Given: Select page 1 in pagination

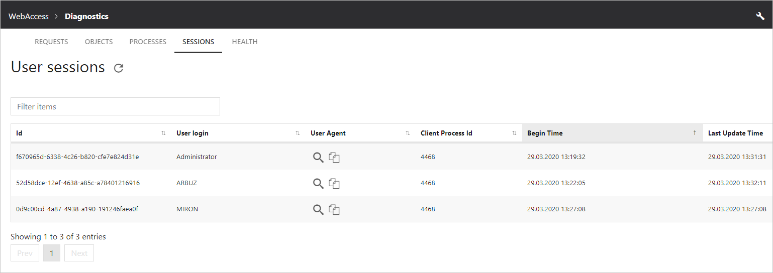Looking at the screenshot, I should 52,253.
